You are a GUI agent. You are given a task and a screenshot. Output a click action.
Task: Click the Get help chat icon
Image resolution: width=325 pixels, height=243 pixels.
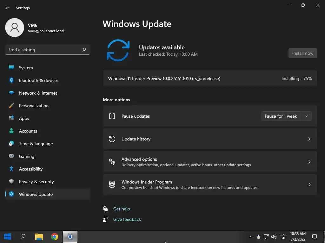105,209
